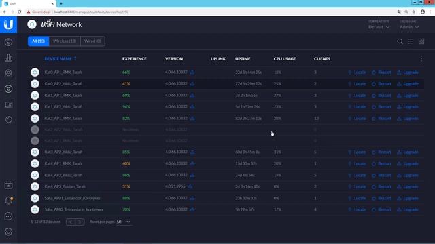Click upgrade-available icon beside Kat0_AP1_RMK_Taraft version
The width and height of the screenshot is (435, 244).
192,73
